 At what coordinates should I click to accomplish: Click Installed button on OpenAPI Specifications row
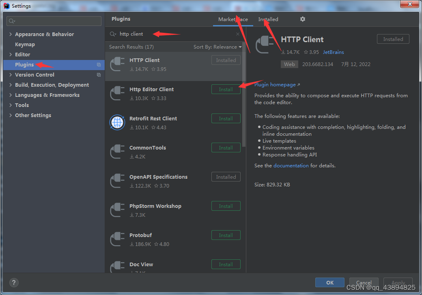(226, 177)
